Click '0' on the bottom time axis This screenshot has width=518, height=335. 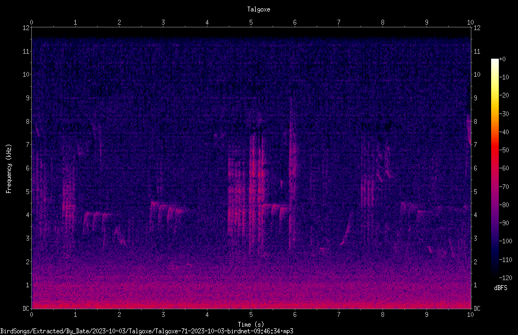(31, 315)
